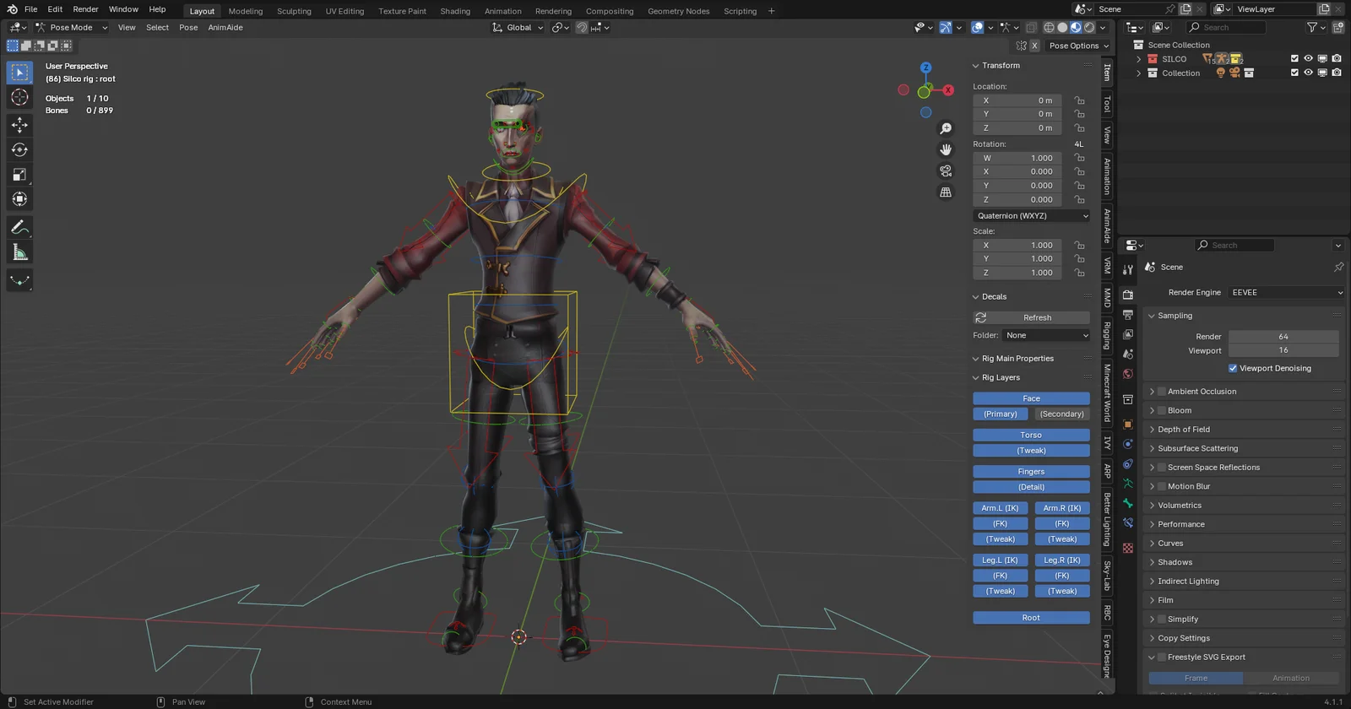Image resolution: width=1351 pixels, height=709 pixels.
Task: Click new collection icon in outliner
Action: pyautogui.click(x=1338, y=28)
